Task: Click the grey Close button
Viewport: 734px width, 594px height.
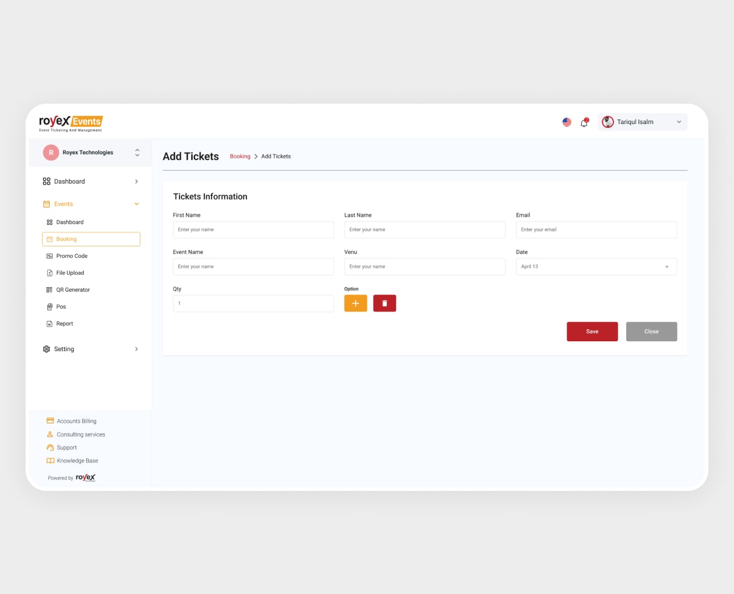Action: tap(651, 331)
